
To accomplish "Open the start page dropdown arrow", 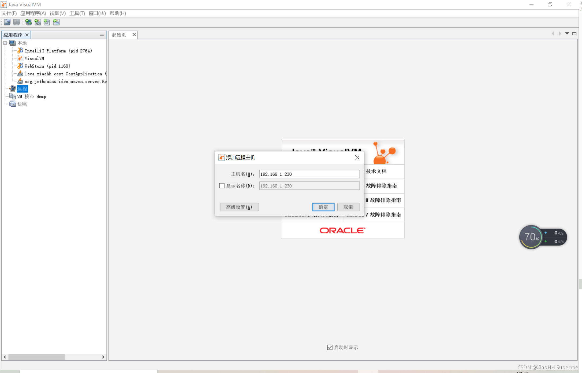I will coord(567,33).
